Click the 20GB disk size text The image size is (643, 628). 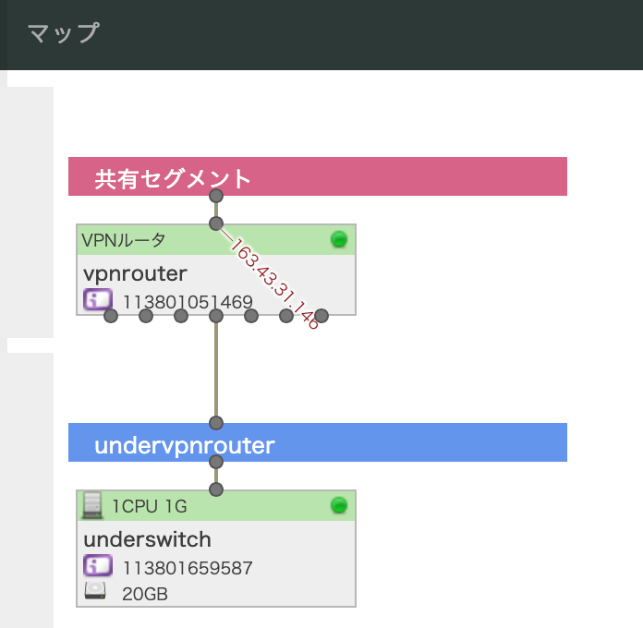pyautogui.click(x=145, y=594)
